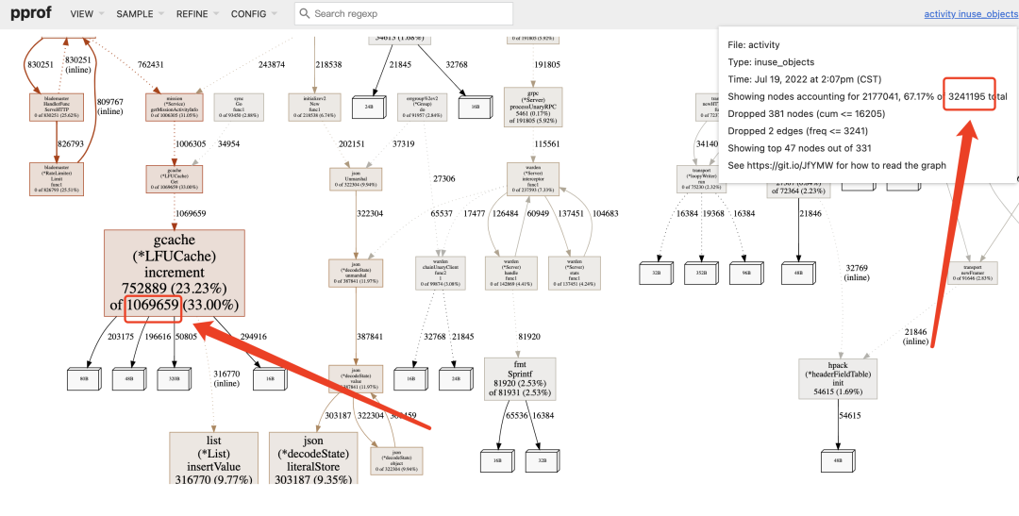Viewport: 1019px width, 516px height.
Task: Click the gcache LFUCache Get node
Action: point(174,179)
